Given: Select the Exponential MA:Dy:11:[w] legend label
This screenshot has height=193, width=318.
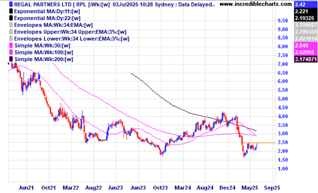Looking at the screenshot, I should (x=47, y=11).
